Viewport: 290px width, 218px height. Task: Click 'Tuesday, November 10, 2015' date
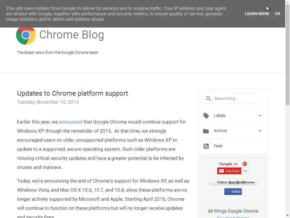[48, 102]
